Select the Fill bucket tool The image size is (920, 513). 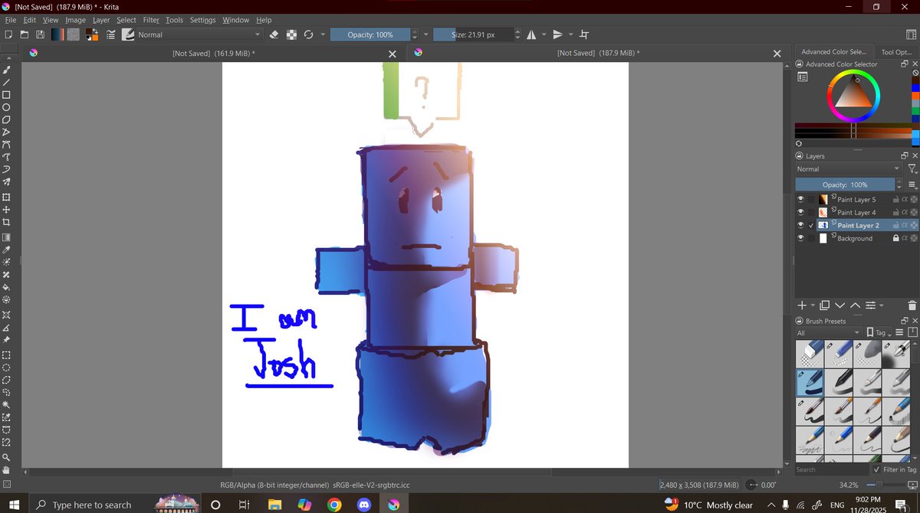(x=6, y=287)
